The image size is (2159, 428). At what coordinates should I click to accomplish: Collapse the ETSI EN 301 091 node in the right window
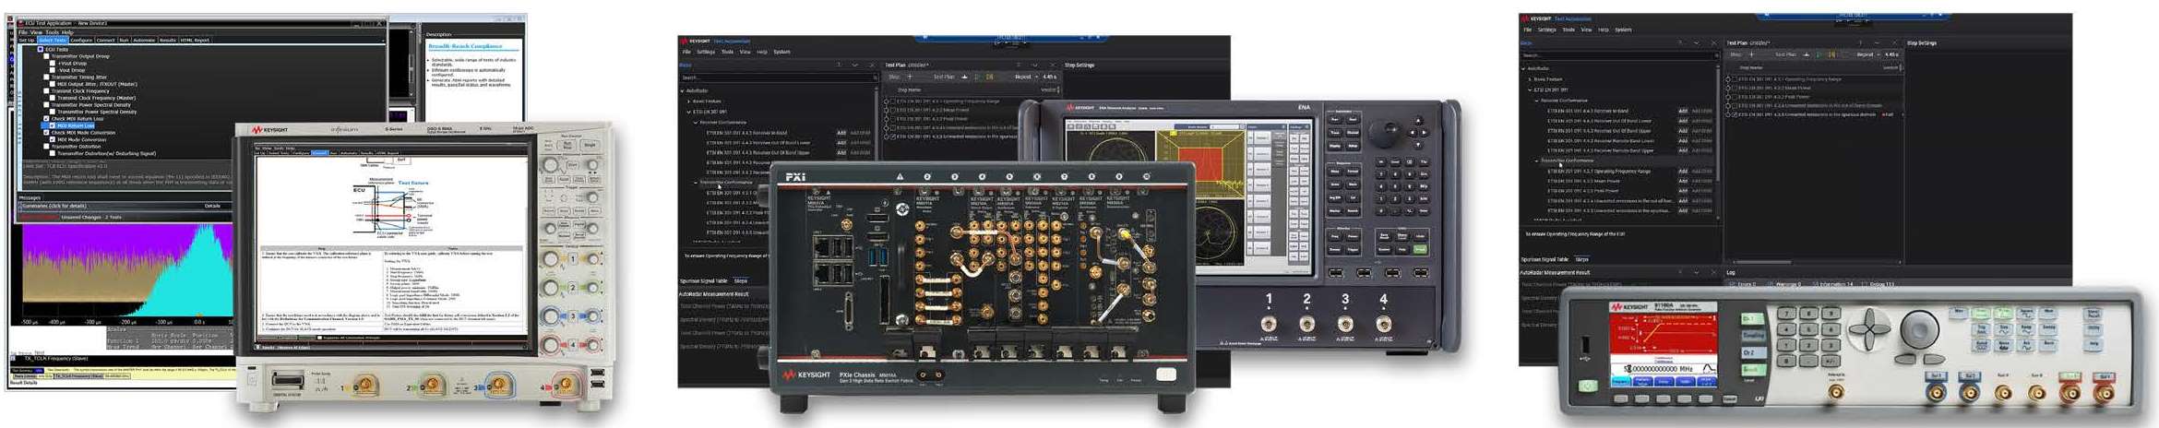1531,89
